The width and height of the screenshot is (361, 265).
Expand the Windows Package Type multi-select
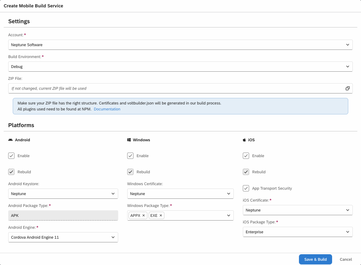coord(229,215)
